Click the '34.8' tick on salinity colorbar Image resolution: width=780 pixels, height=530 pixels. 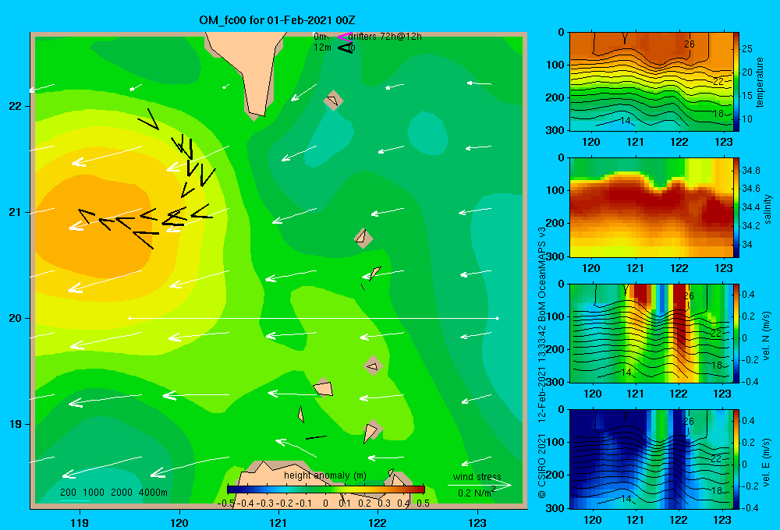point(750,170)
